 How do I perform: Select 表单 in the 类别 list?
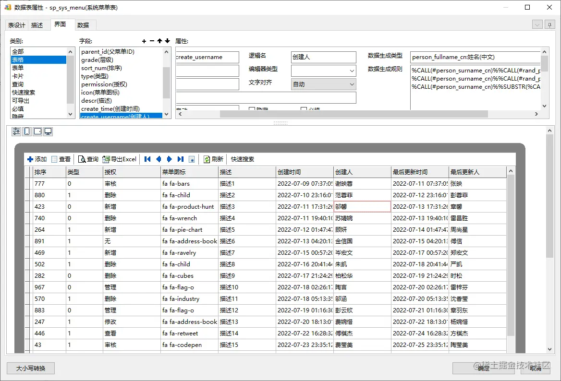pos(38,68)
